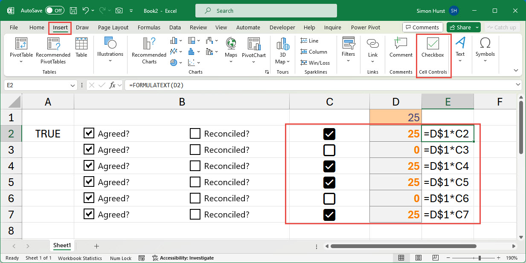526x263 pixels.
Task: Click the Save icon in title bar
Action: pyautogui.click(x=73, y=10)
